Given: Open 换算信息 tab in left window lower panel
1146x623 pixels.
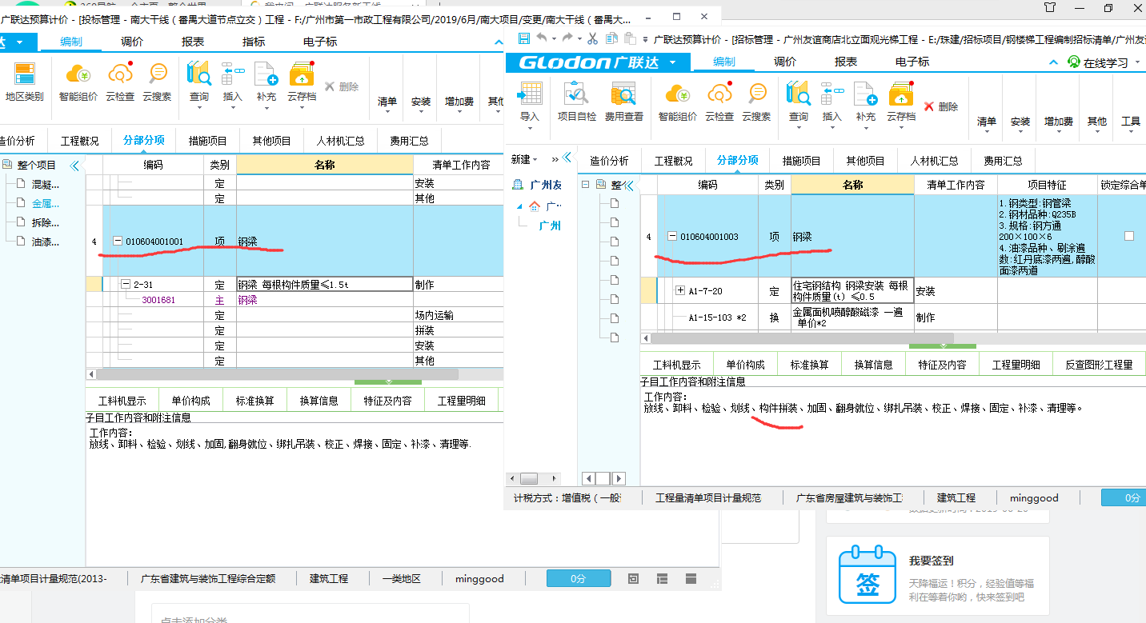Looking at the screenshot, I should pos(319,401).
